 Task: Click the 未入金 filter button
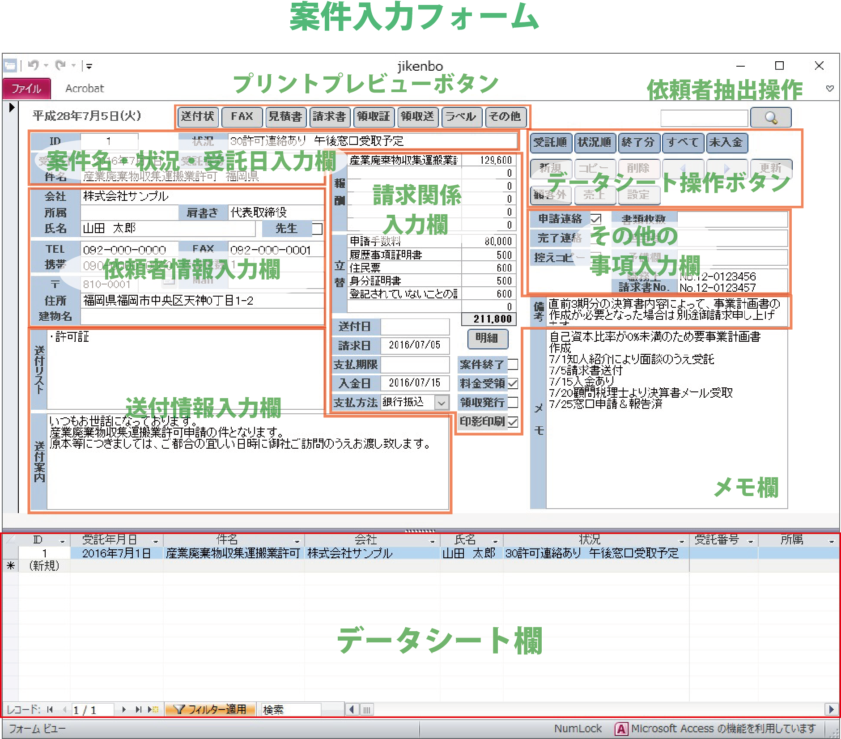click(x=726, y=143)
